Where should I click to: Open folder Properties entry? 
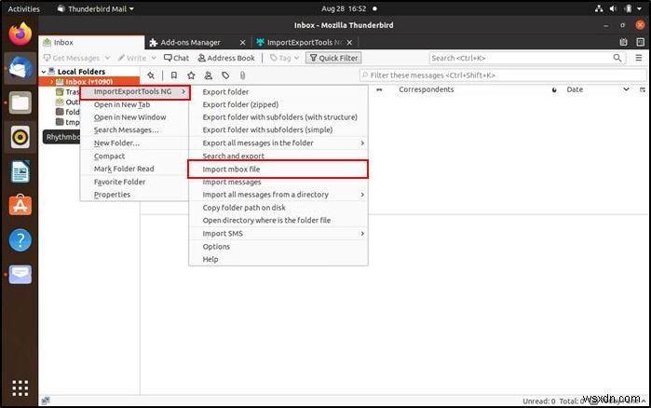[135, 195]
